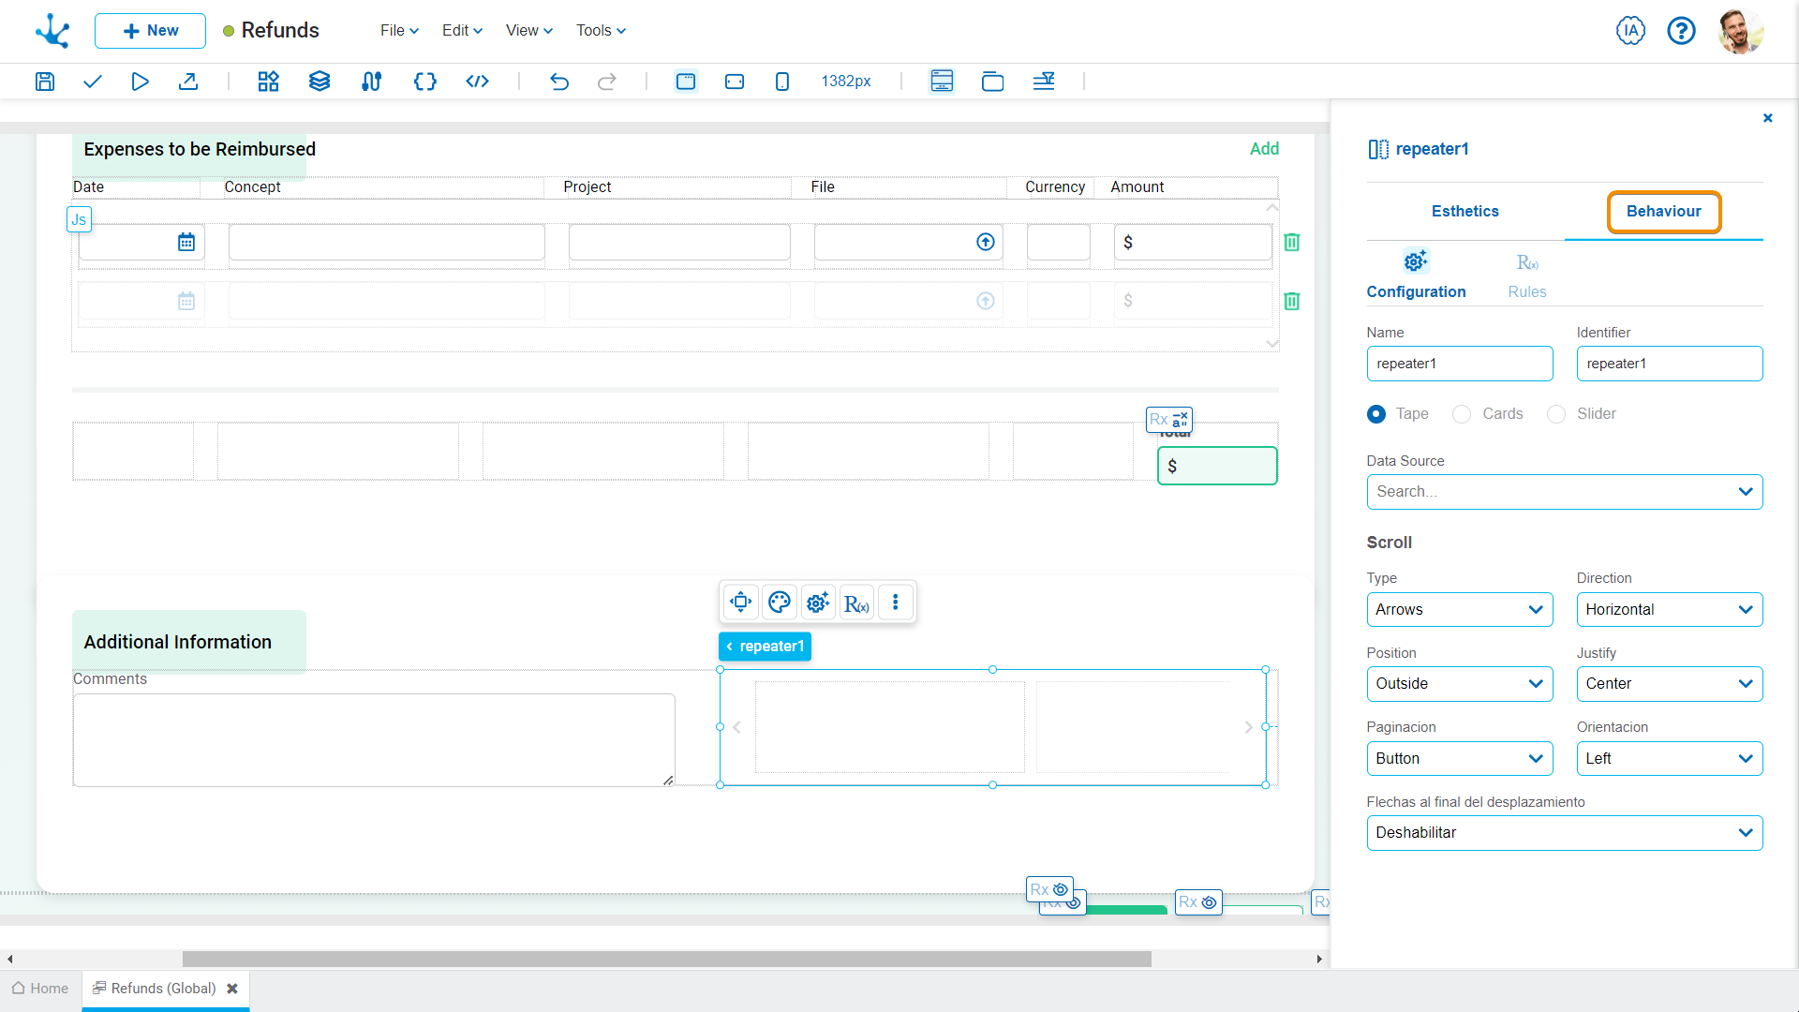Viewport: 1799px width, 1012px height.
Task: Click the component layers icon
Action: coord(319,82)
